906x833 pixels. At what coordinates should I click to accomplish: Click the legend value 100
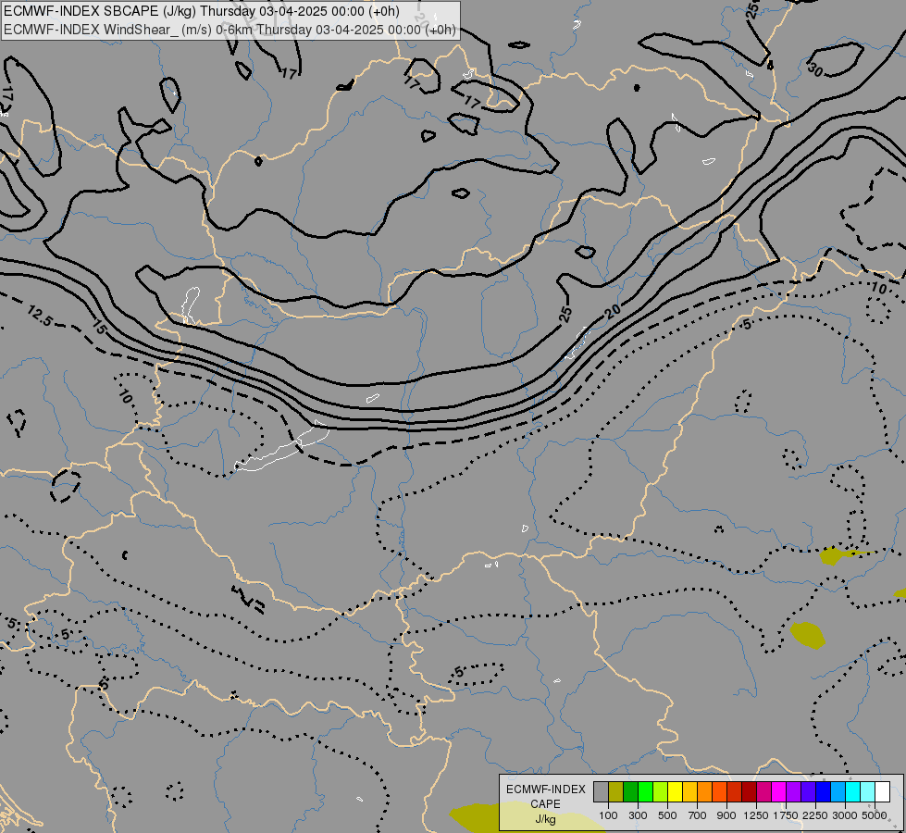608,815
